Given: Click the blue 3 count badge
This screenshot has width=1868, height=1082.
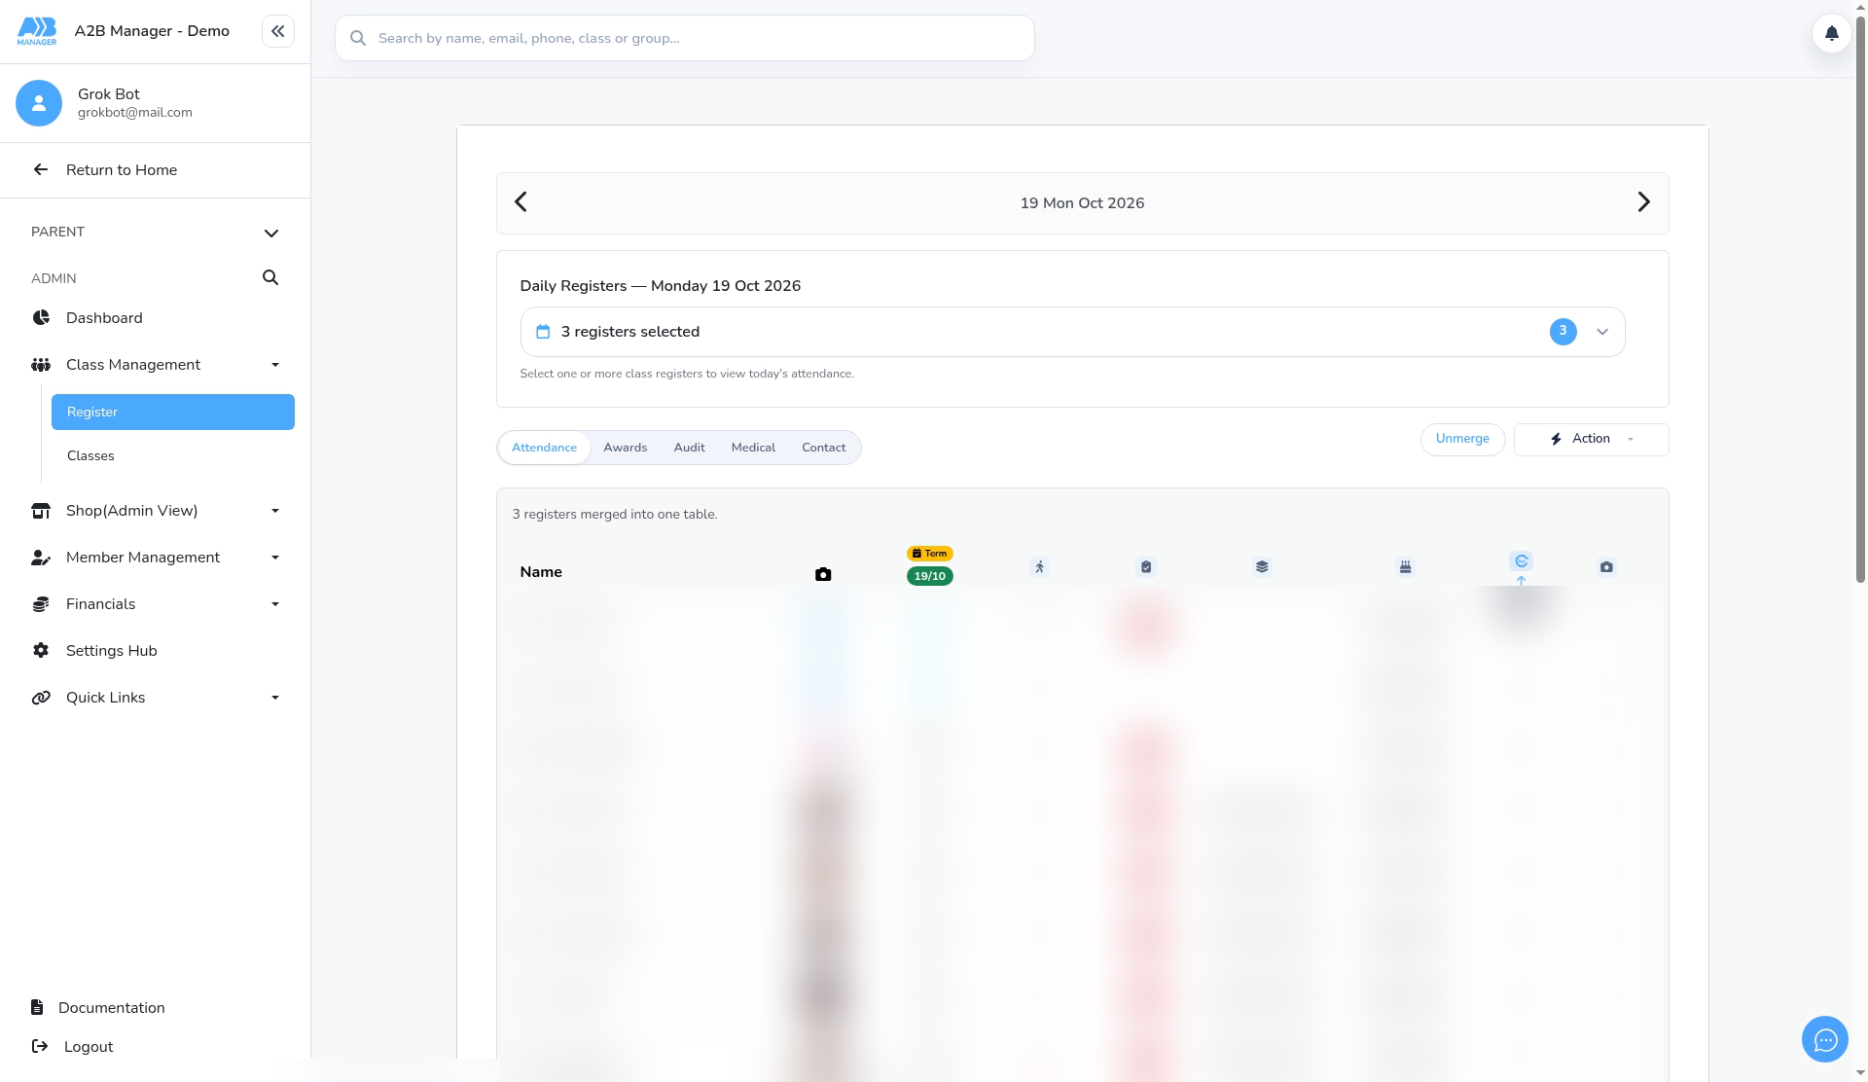Looking at the screenshot, I should click(1563, 332).
